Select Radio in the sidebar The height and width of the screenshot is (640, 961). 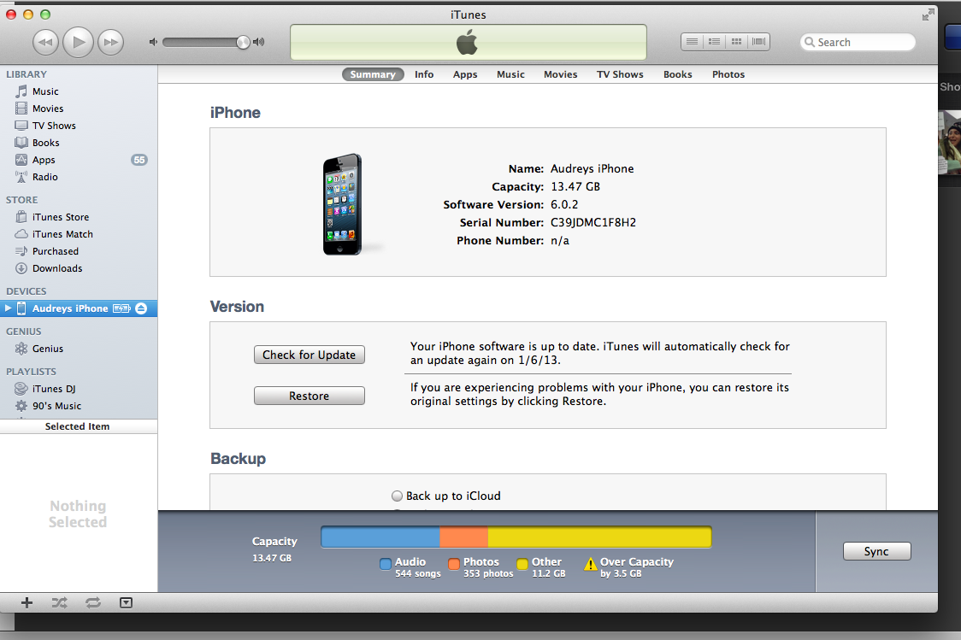click(x=79, y=177)
